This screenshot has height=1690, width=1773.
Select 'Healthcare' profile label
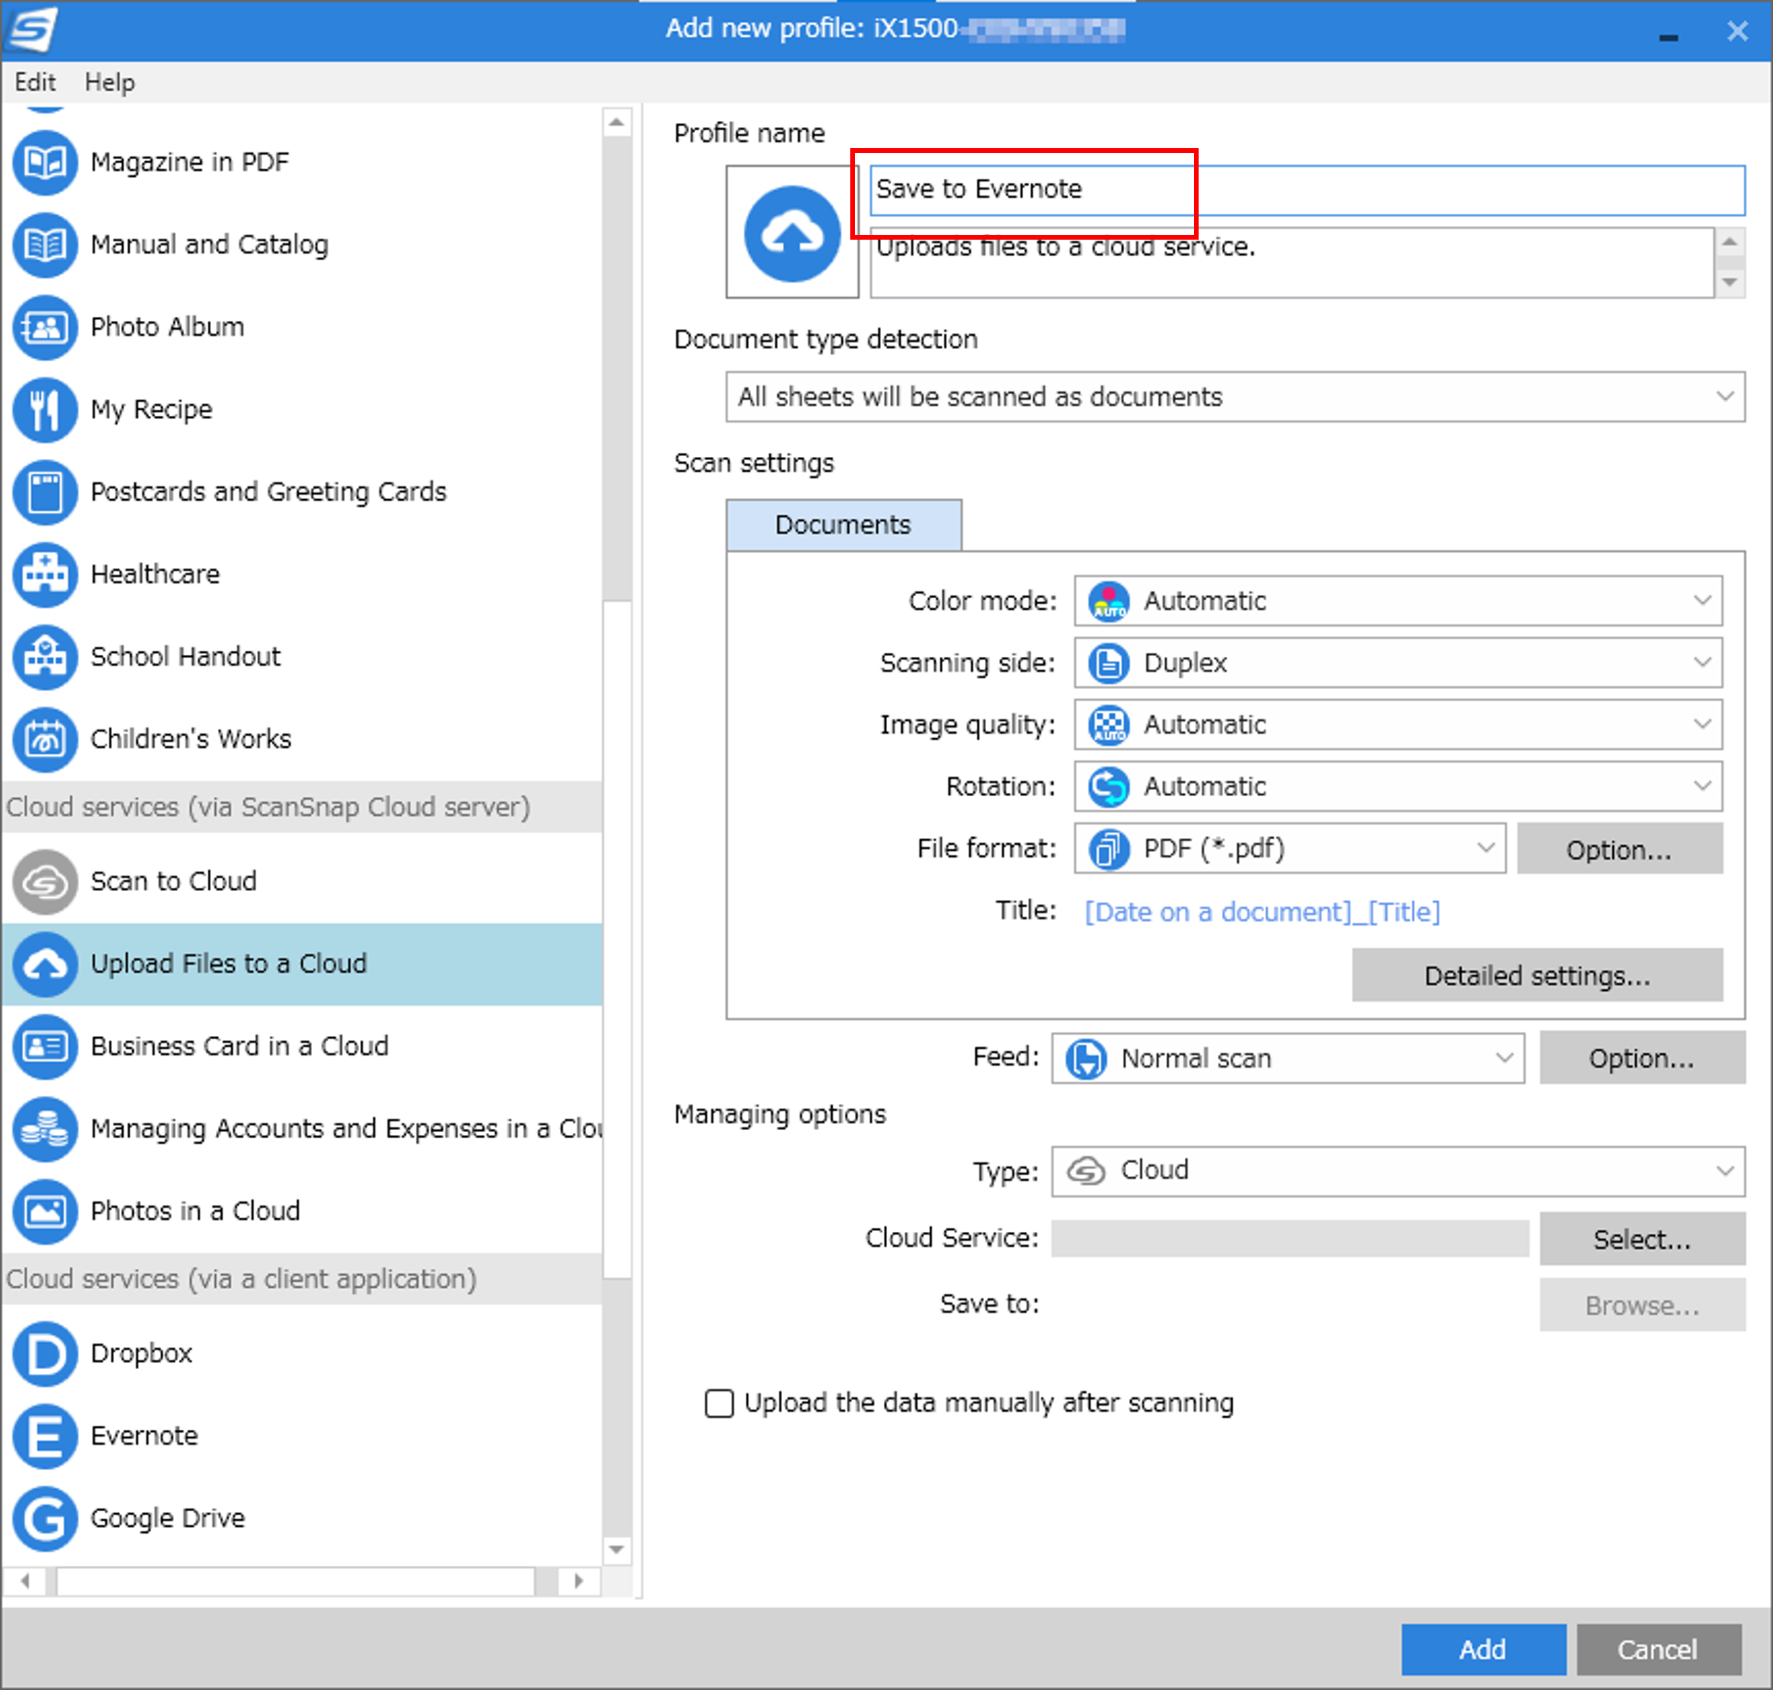pos(155,575)
